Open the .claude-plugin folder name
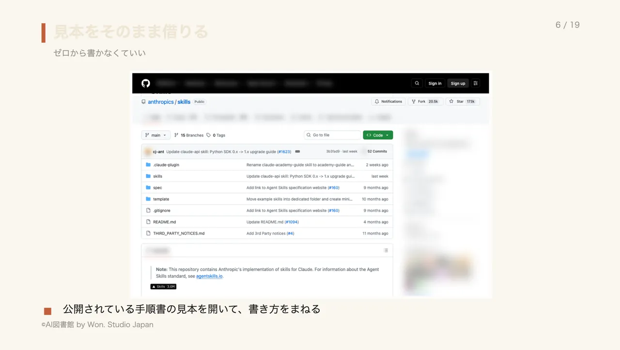The width and height of the screenshot is (620, 350). (x=166, y=165)
